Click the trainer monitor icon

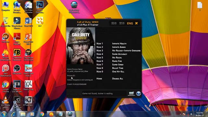tap(131, 93)
